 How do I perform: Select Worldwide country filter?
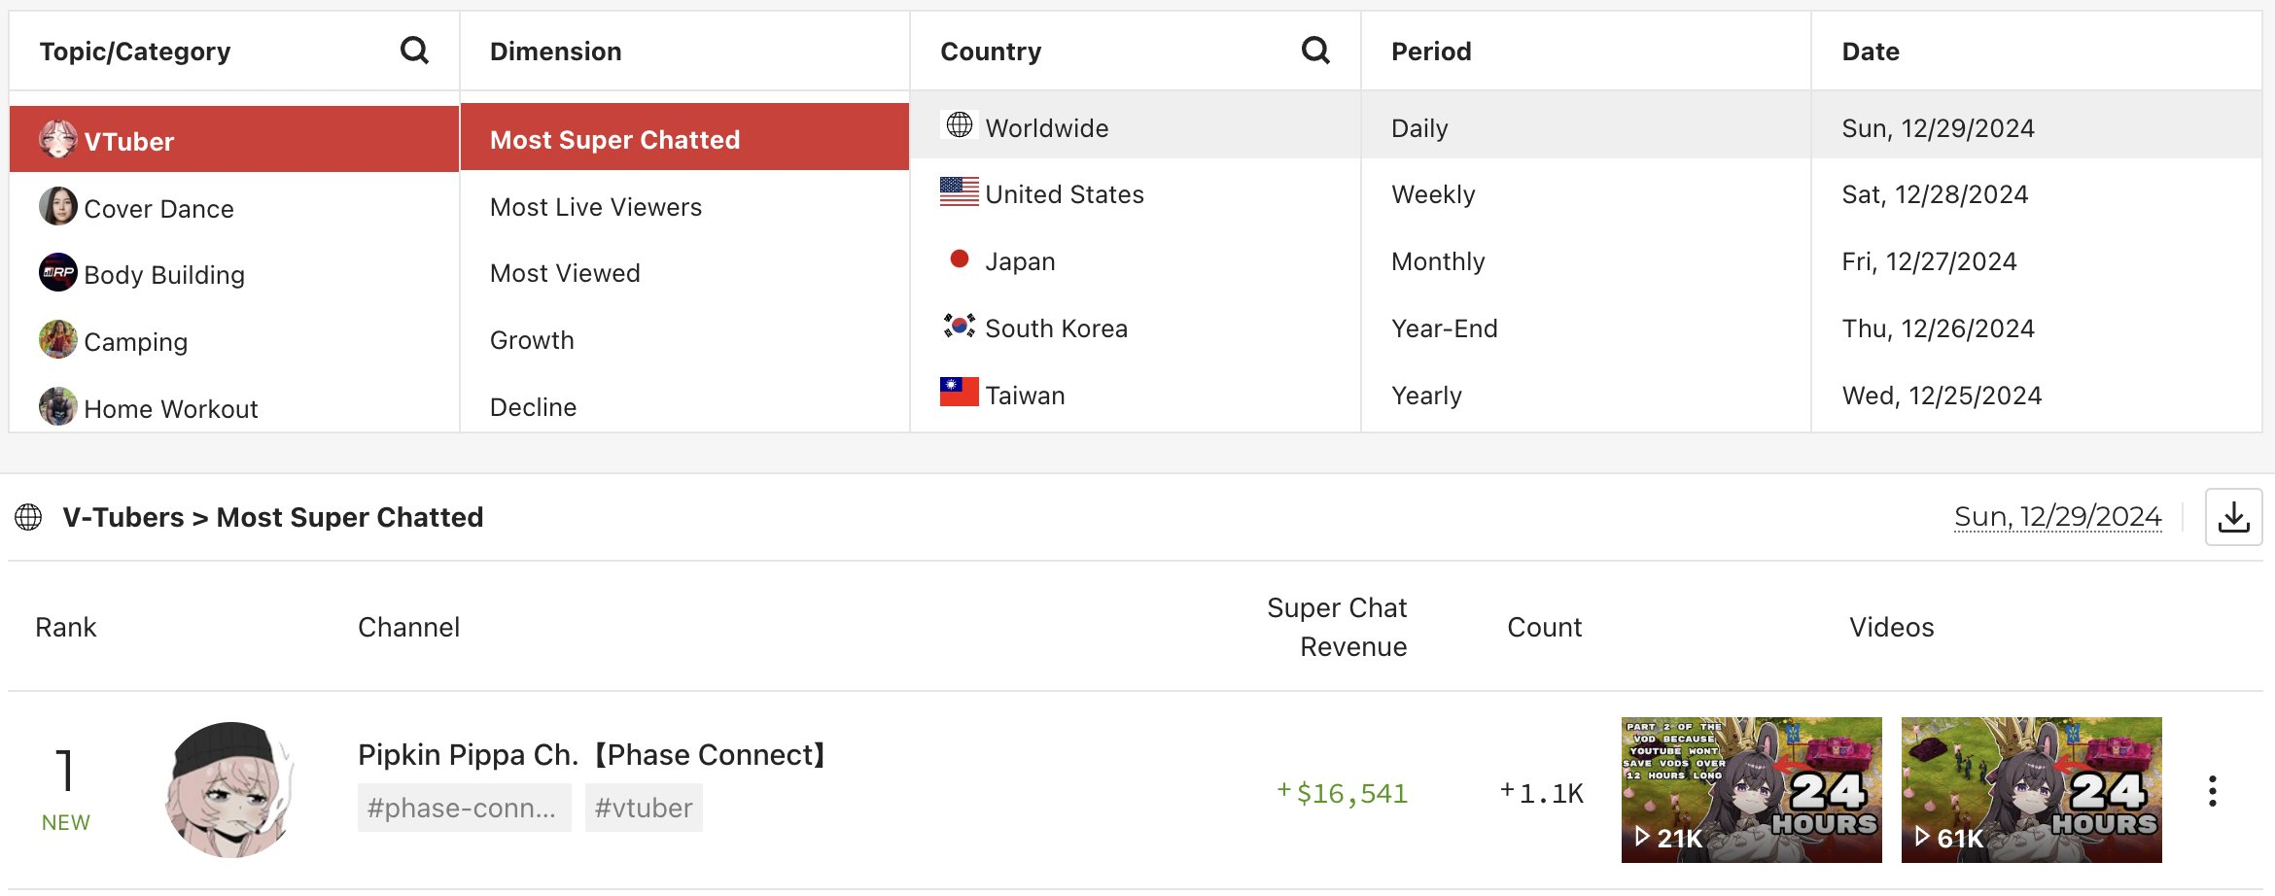(x=1136, y=125)
